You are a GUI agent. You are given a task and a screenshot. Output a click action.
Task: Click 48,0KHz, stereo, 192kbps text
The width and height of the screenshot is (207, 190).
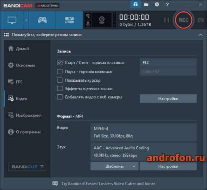tap(115, 155)
